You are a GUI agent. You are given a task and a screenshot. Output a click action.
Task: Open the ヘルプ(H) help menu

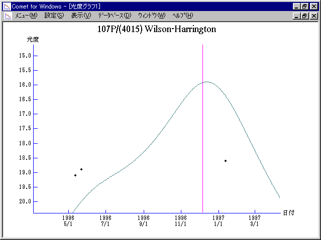pyautogui.click(x=182, y=16)
